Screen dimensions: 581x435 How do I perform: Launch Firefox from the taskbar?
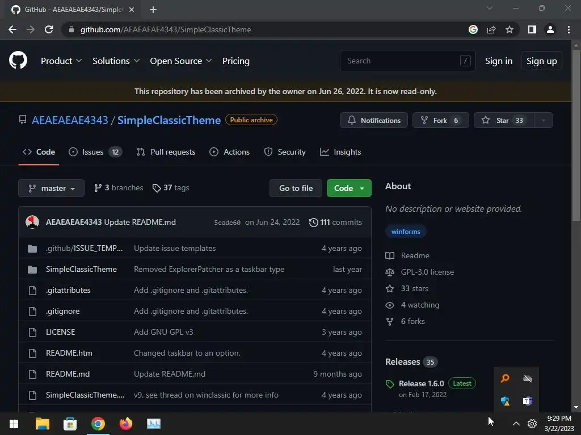pos(125,424)
